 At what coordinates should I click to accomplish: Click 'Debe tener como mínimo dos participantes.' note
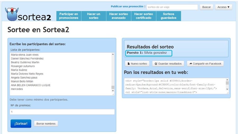(39, 100)
